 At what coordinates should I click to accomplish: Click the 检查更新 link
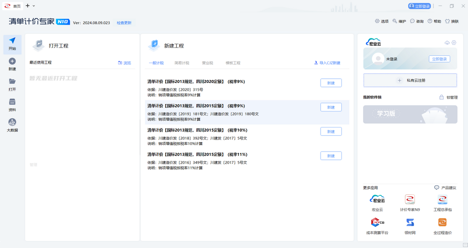(124, 22)
